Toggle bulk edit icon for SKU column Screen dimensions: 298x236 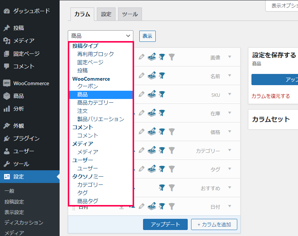tap(152, 94)
